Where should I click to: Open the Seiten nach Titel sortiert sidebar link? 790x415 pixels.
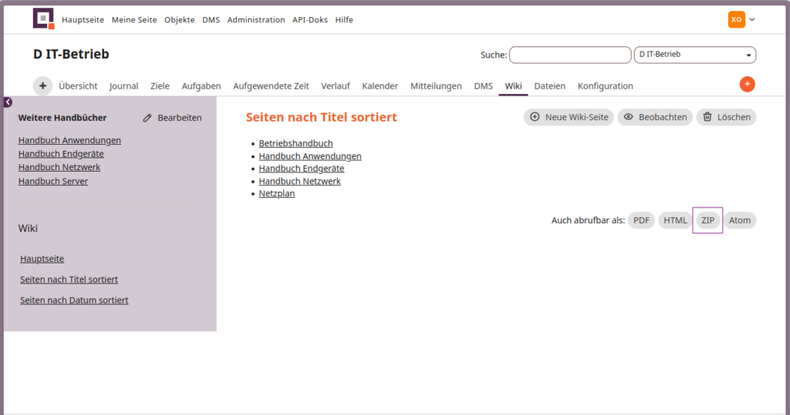tap(69, 279)
